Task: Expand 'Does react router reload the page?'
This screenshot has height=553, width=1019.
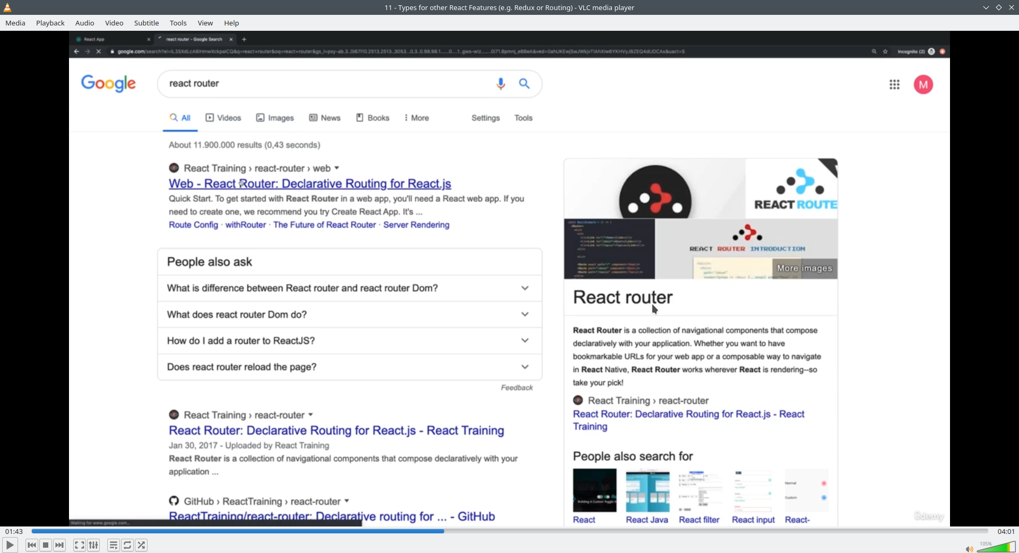Action: pyautogui.click(x=350, y=367)
